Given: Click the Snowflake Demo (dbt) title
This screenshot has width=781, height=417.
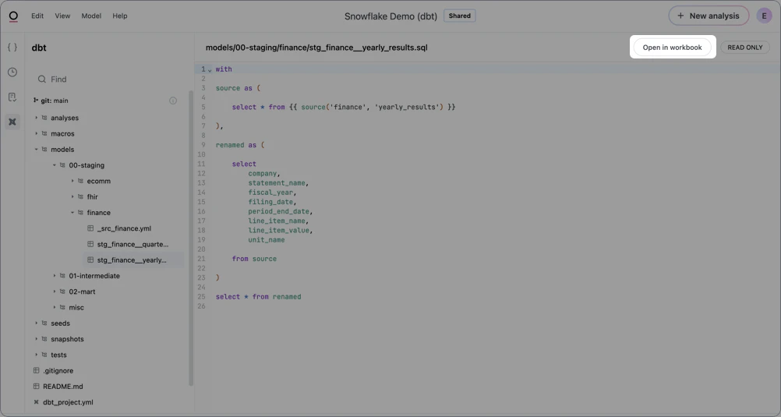Looking at the screenshot, I should (390, 16).
